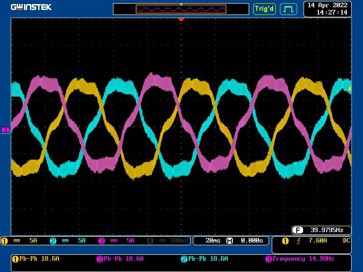Click the DC trigger coupling label

pyautogui.click(x=346, y=241)
